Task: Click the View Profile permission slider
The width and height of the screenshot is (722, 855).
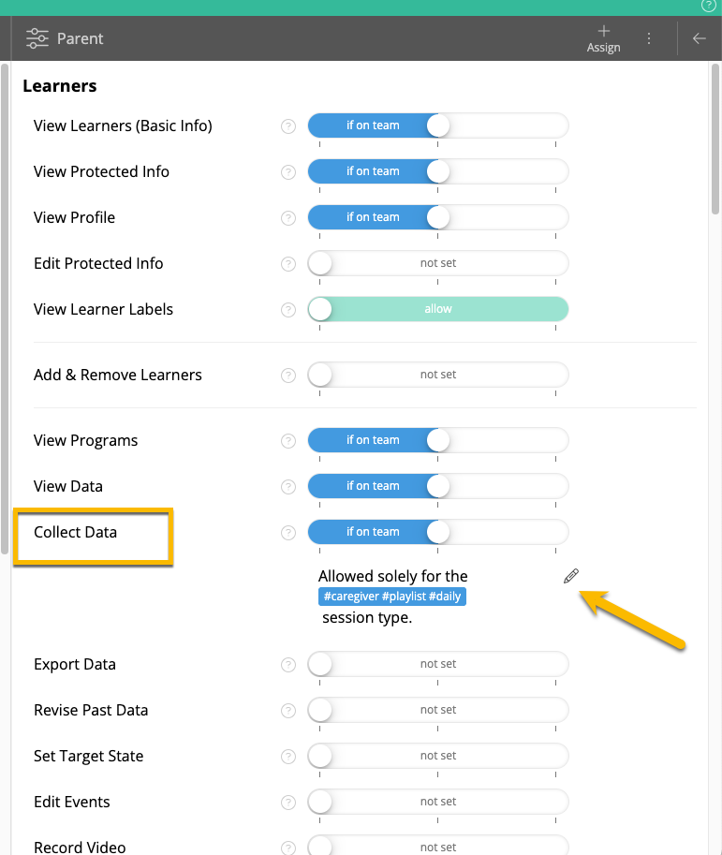Action: pyautogui.click(x=438, y=217)
